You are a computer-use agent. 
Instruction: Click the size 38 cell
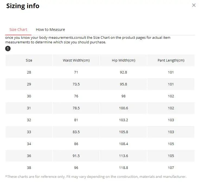(x=29, y=168)
